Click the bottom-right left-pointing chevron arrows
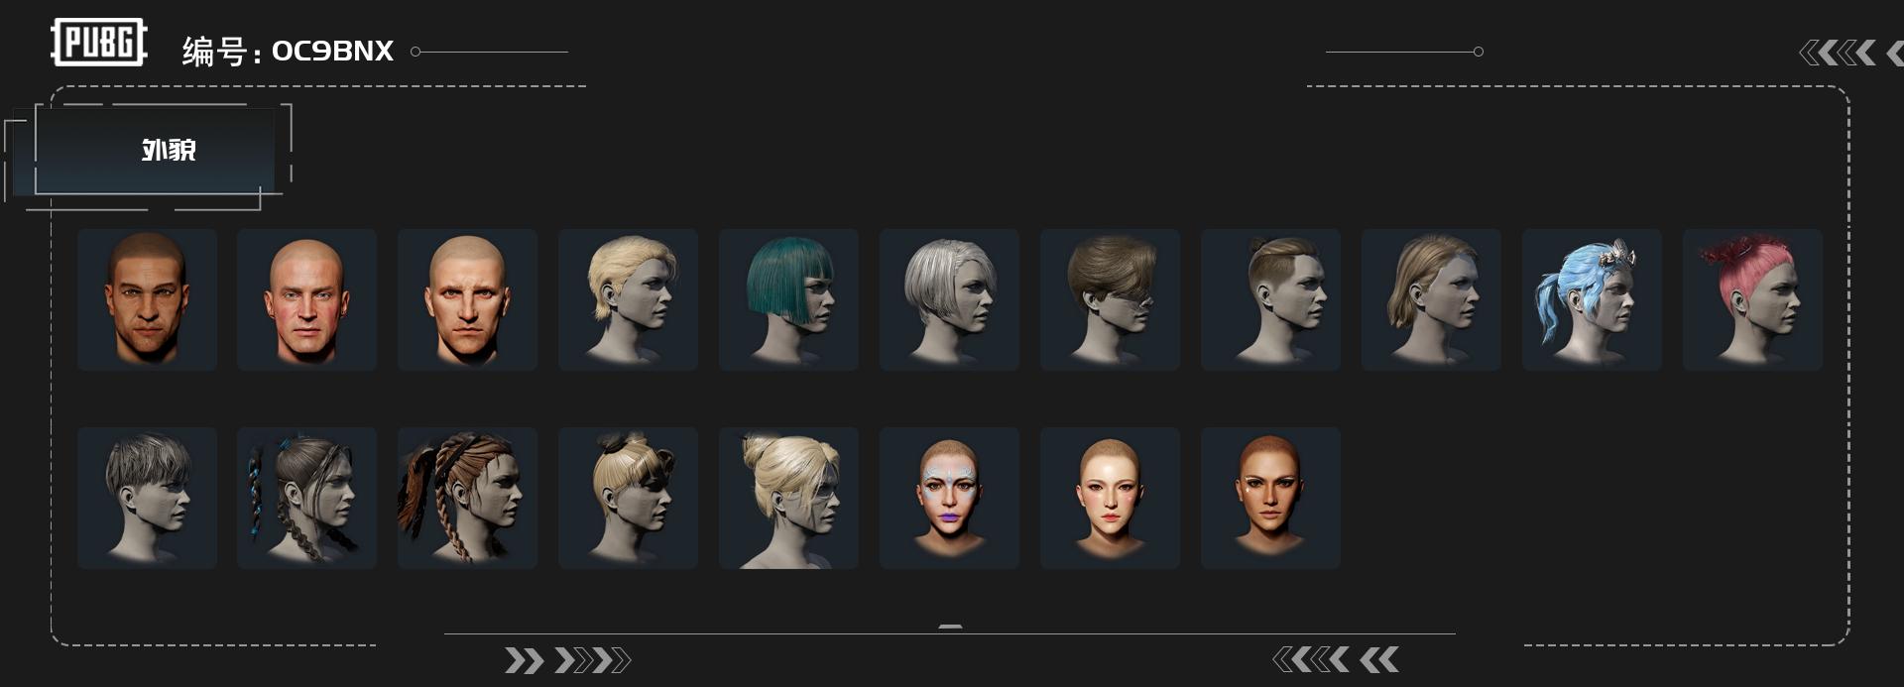Viewport: 1904px width, 687px height. click(1336, 659)
